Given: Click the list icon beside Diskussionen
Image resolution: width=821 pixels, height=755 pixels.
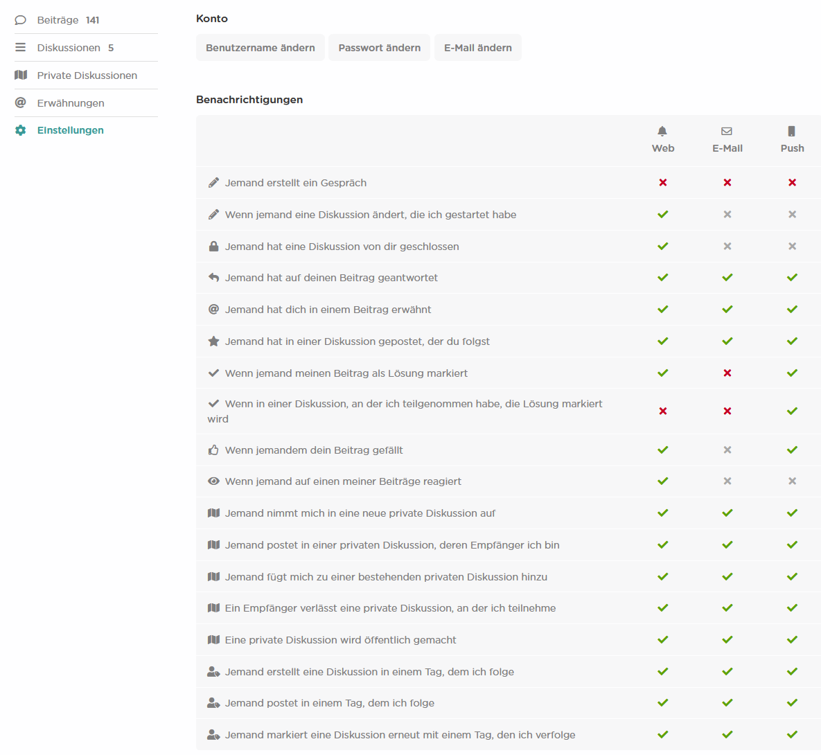Looking at the screenshot, I should 21,47.
